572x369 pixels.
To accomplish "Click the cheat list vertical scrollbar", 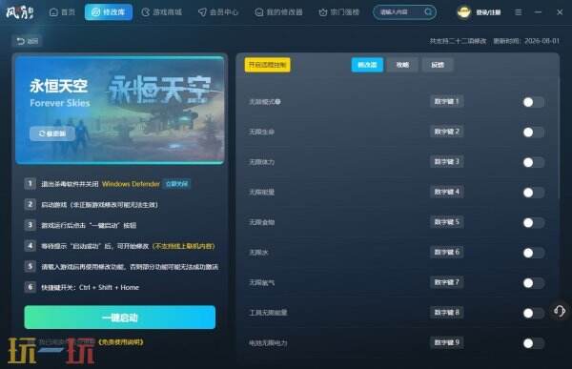I will 559,138.
